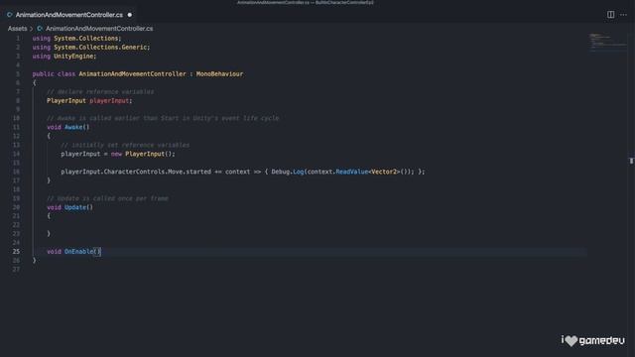Click the 'Update' method name
Image resolution: width=635 pixels, height=357 pixels.
[75, 207]
